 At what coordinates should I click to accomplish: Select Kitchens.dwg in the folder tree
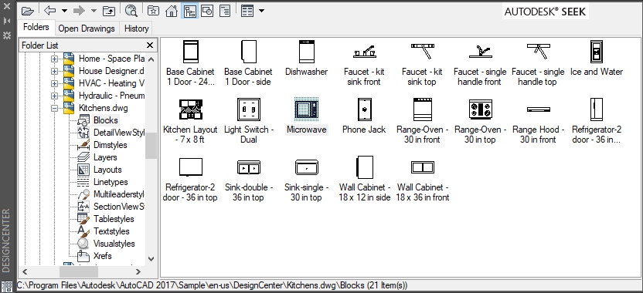[x=104, y=108]
